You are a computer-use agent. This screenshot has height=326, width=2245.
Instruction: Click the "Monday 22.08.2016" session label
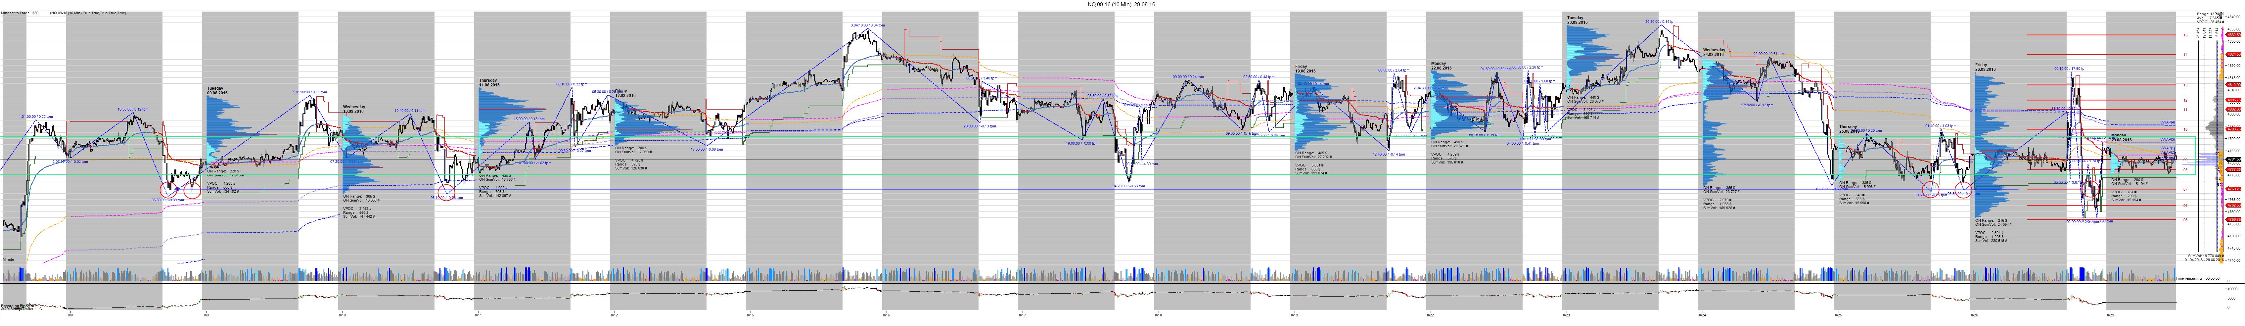pyautogui.click(x=1442, y=66)
